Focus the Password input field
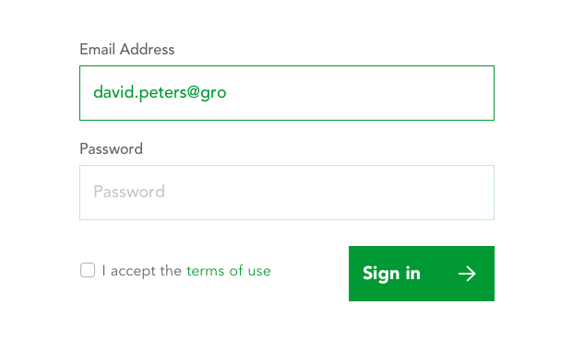The width and height of the screenshot is (561, 340). tap(287, 193)
